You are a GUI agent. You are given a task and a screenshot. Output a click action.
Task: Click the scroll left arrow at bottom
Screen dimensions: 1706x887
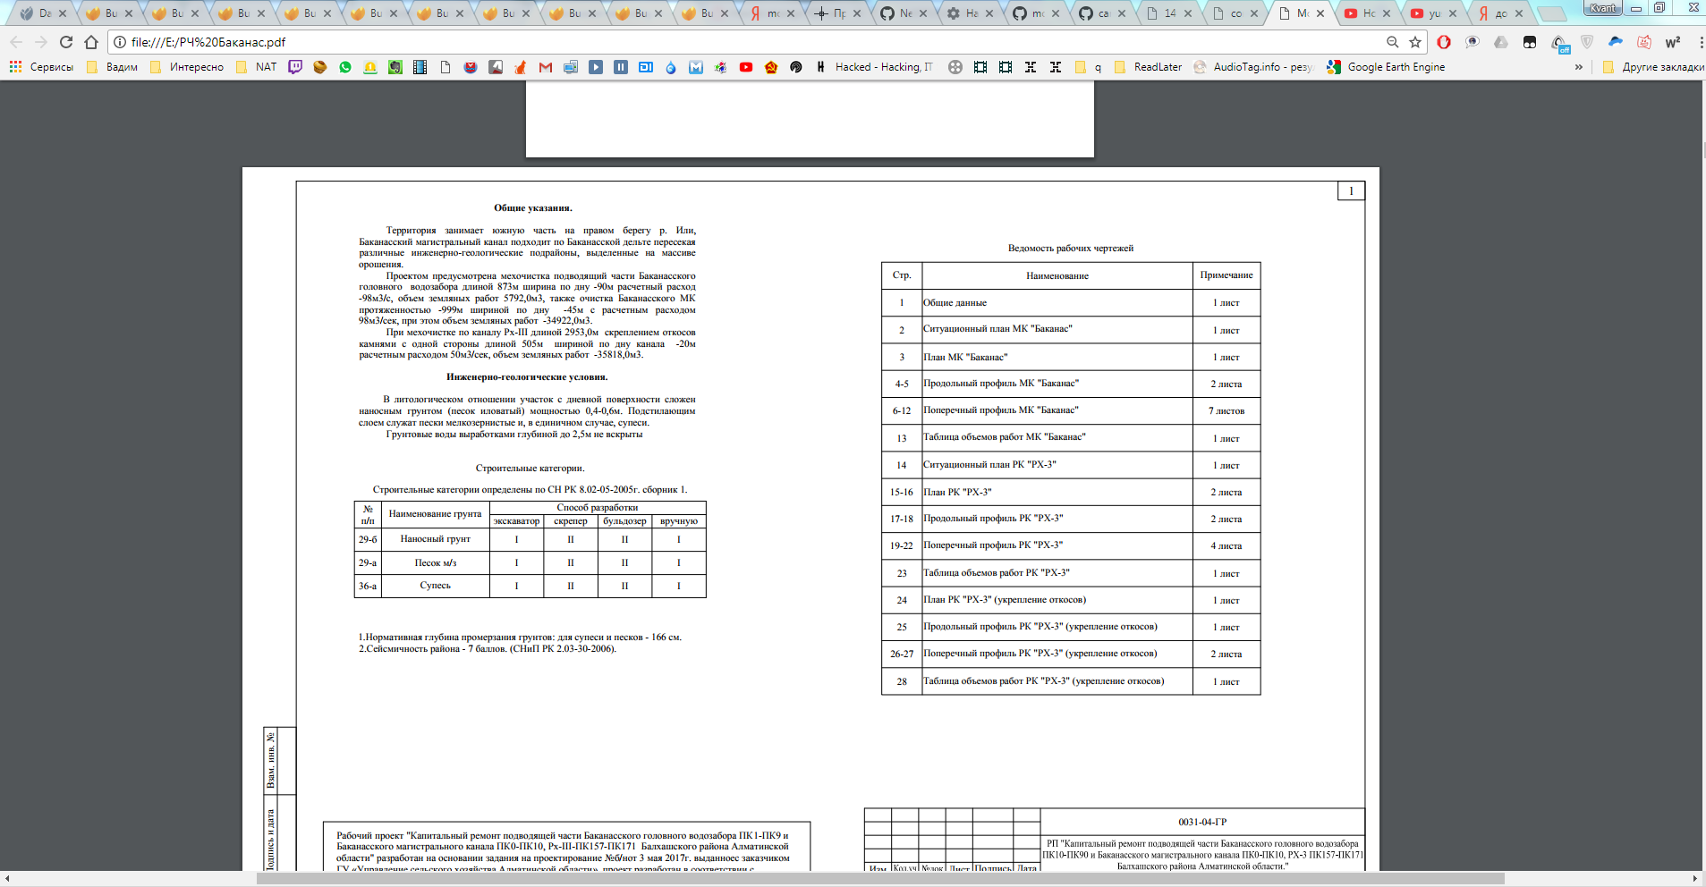pyautogui.click(x=6, y=879)
